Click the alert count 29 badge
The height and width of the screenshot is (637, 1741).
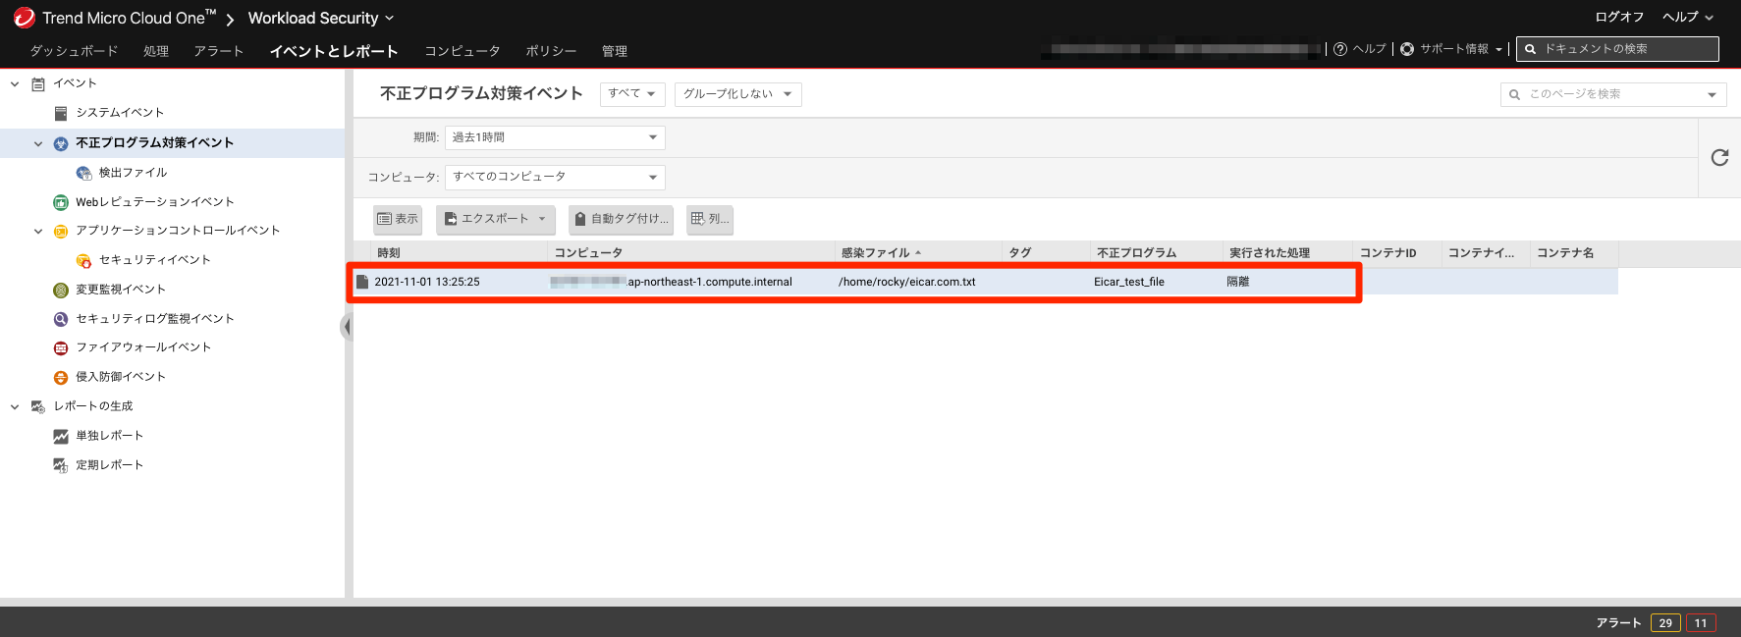click(1665, 622)
